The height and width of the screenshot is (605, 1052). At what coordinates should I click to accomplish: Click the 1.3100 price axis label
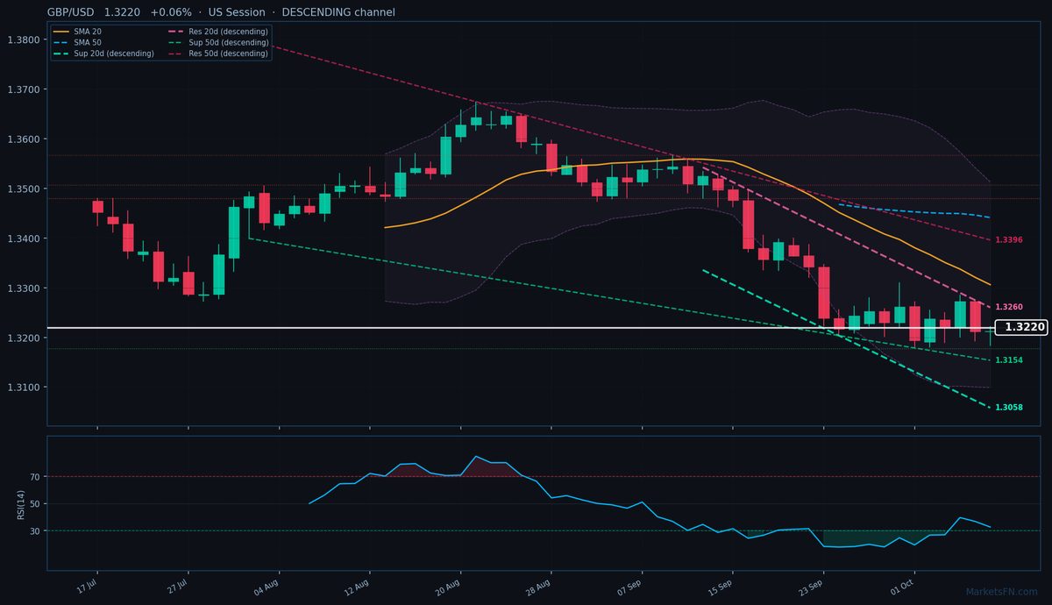coord(23,388)
